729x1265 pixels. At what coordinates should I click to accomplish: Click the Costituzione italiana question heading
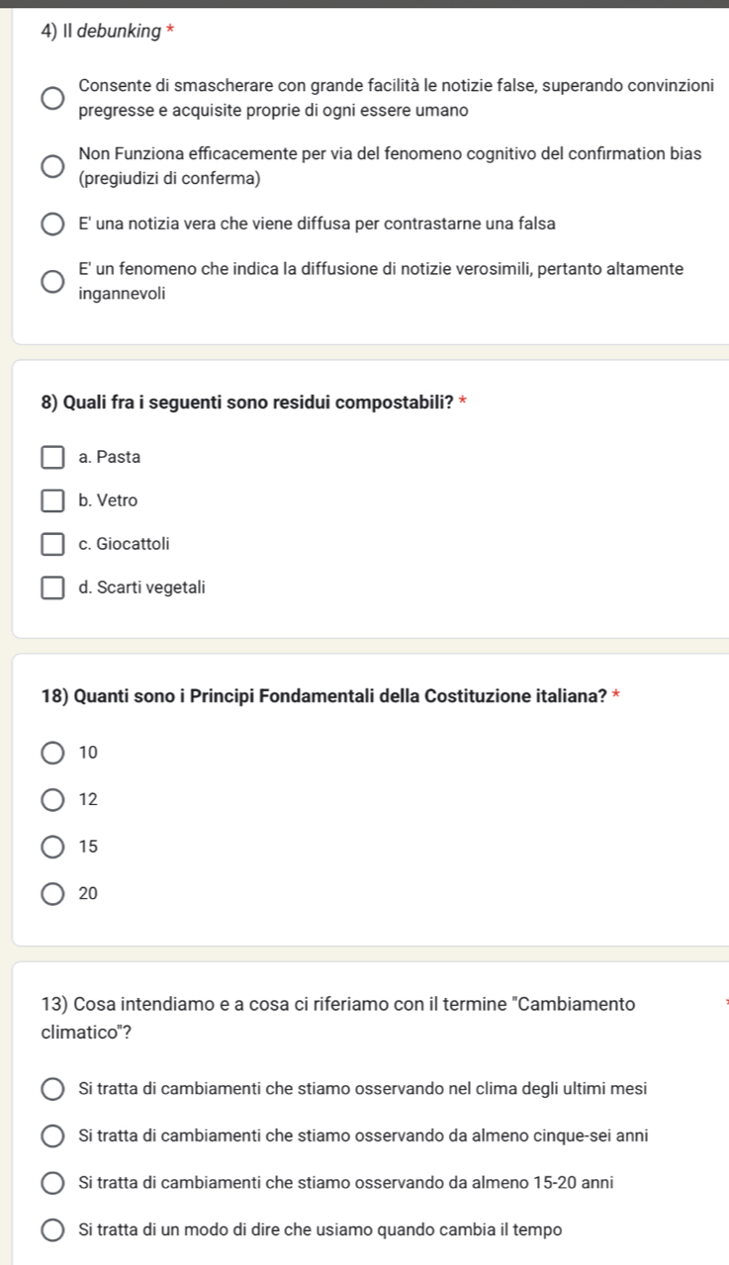[x=324, y=696]
